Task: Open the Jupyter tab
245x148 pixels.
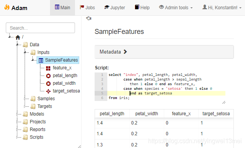Action: pos(115,8)
